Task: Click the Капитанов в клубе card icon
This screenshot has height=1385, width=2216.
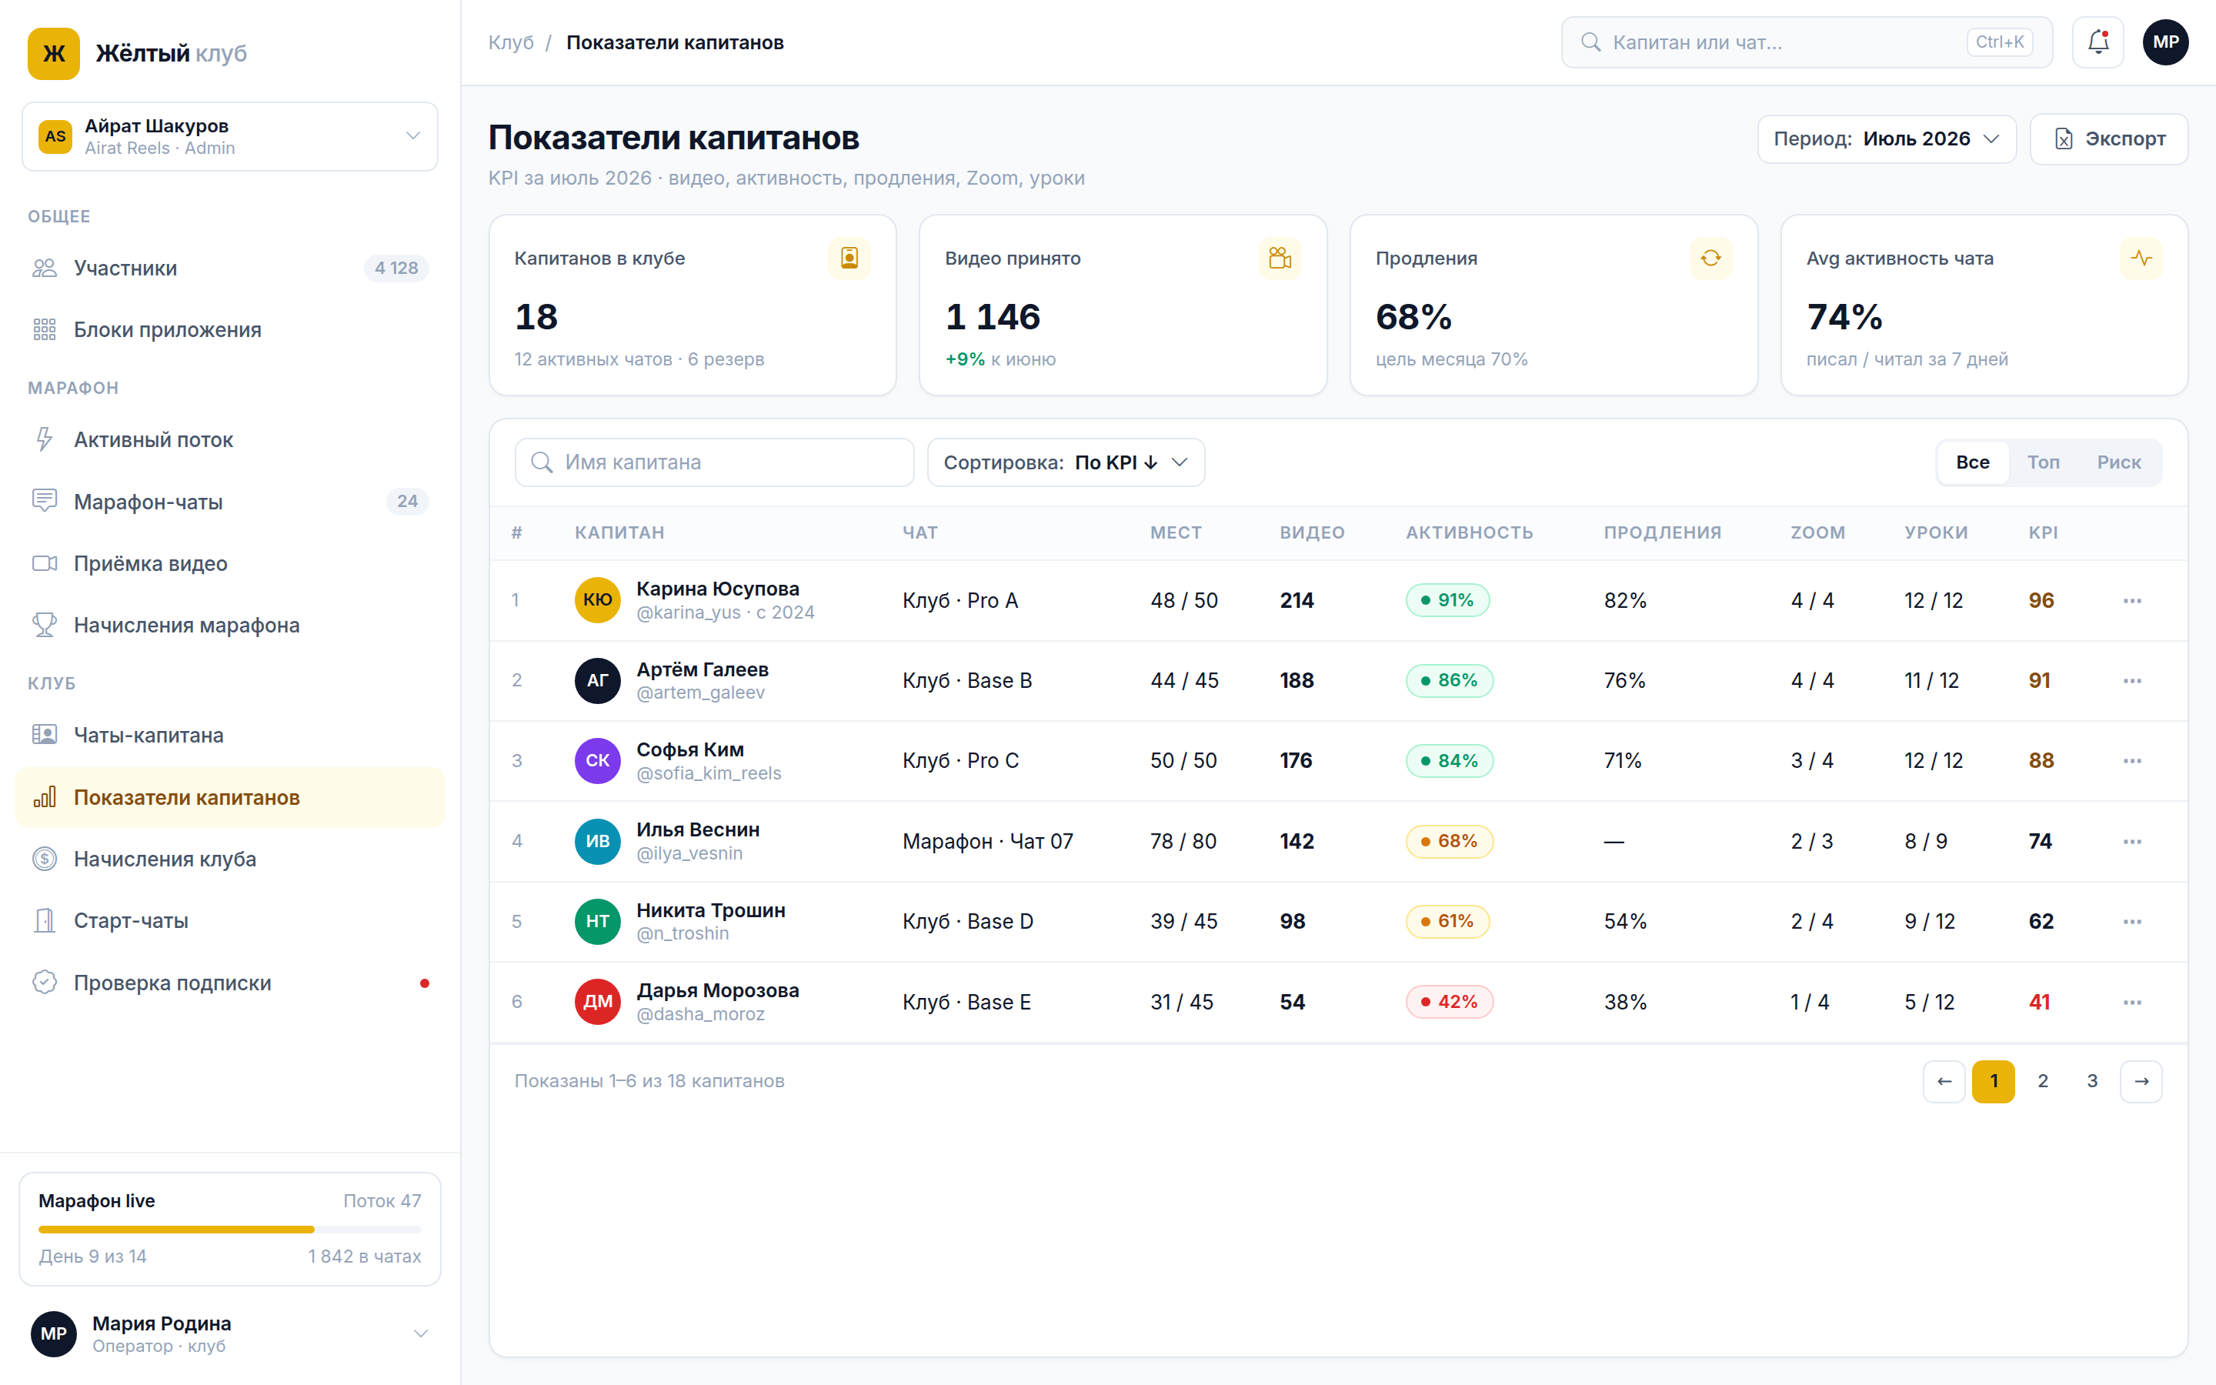Action: (849, 259)
